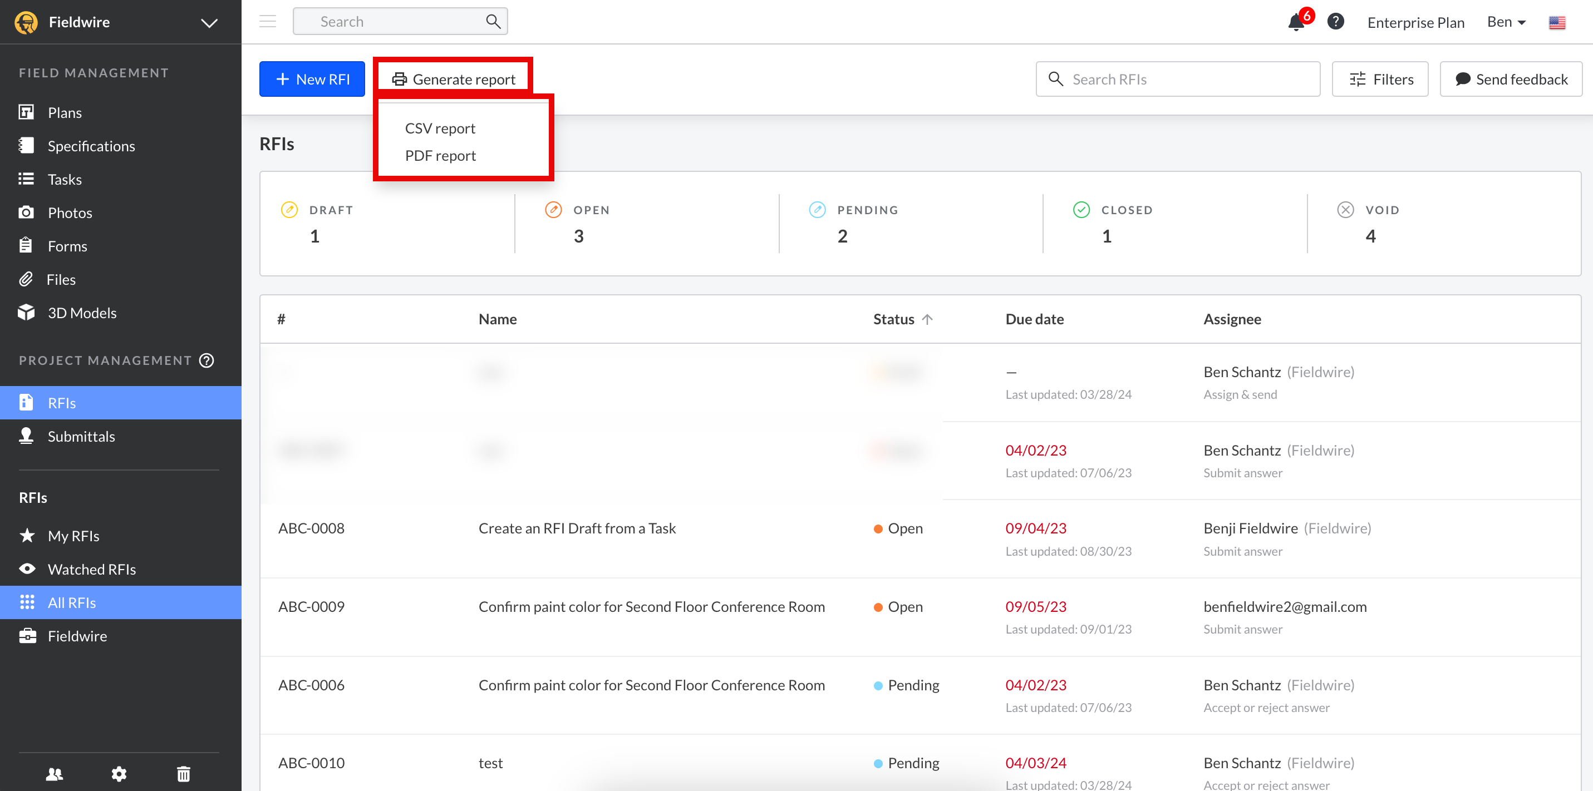Click the US flag language icon

[x=1556, y=23]
